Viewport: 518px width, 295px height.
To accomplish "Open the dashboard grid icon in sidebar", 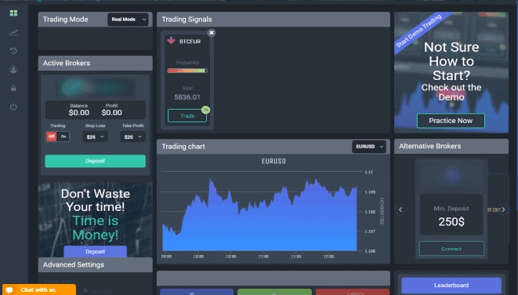I will tap(13, 13).
